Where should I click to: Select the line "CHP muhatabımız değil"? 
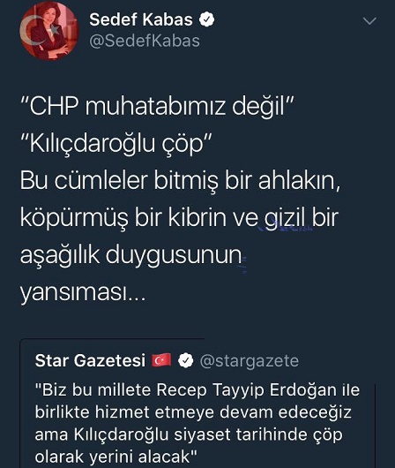click(157, 107)
